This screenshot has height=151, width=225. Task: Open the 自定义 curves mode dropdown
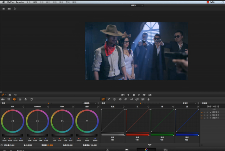click(x=189, y=103)
